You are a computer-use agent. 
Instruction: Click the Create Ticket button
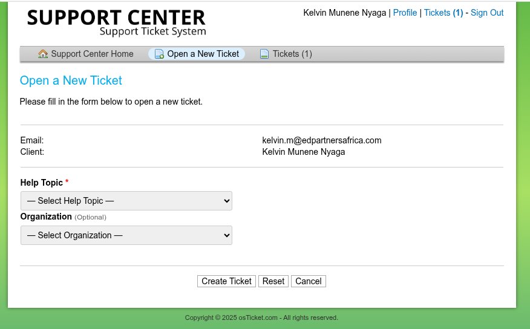(226, 281)
